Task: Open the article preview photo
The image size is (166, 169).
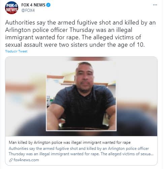Action: [x=81, y=96]
